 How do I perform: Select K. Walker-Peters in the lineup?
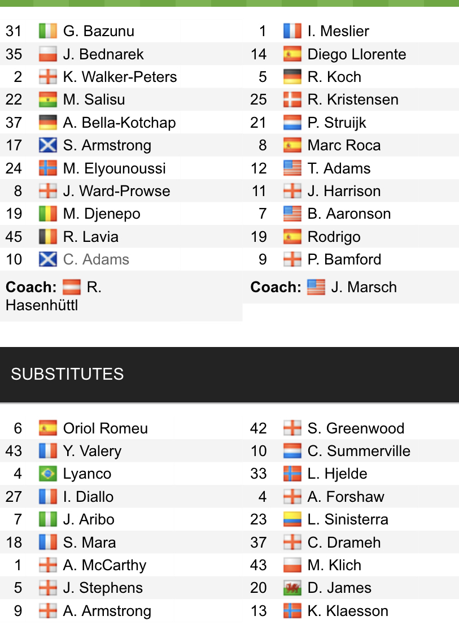(120, 77)
